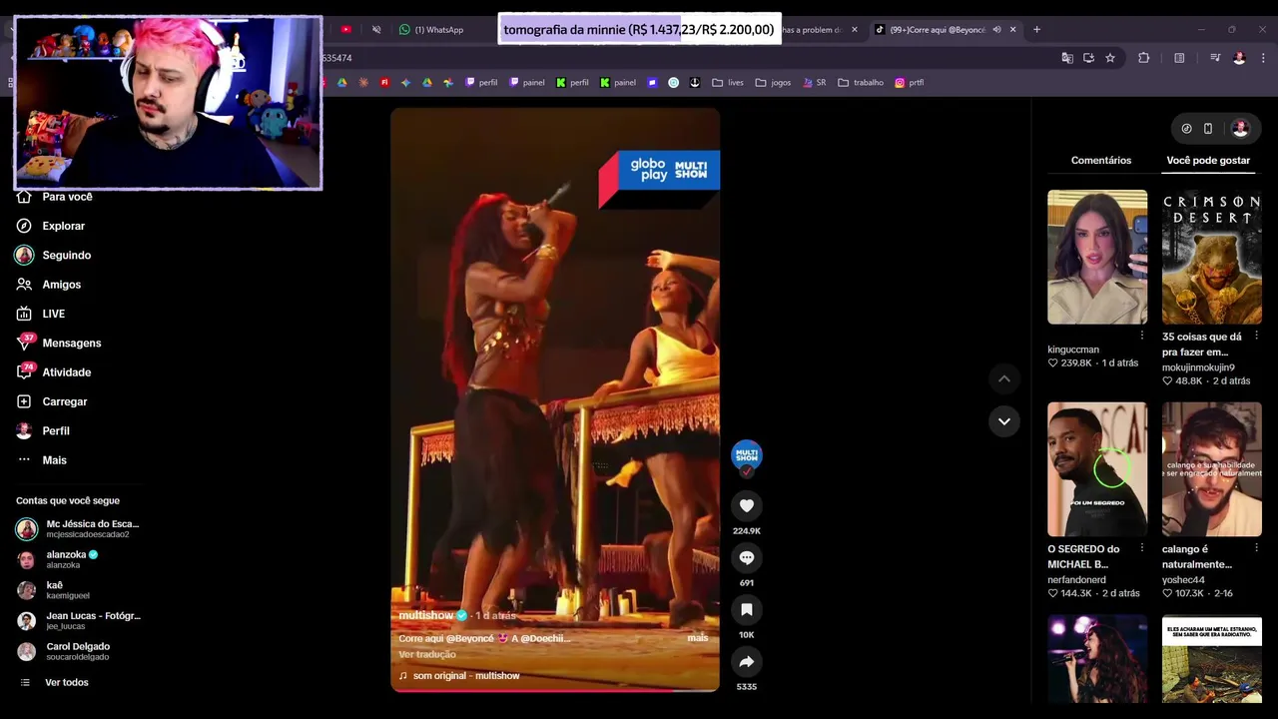Open three-dot menu on O SEGREDO video
Image resolution: width=1278 pixels, height=719 pixels.
click(1142, 548)
